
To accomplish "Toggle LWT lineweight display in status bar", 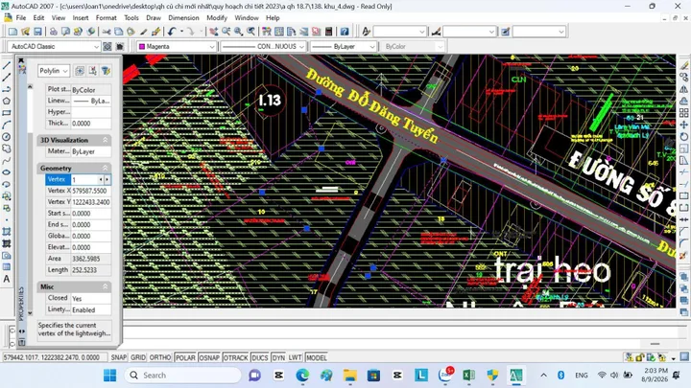I will [x=295, y=357].
